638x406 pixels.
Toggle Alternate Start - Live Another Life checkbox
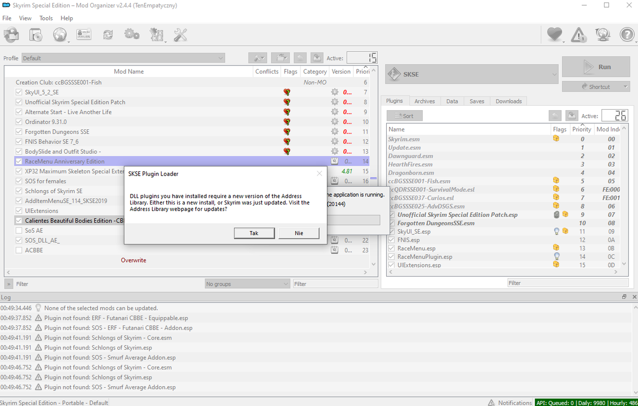point(19,112)
